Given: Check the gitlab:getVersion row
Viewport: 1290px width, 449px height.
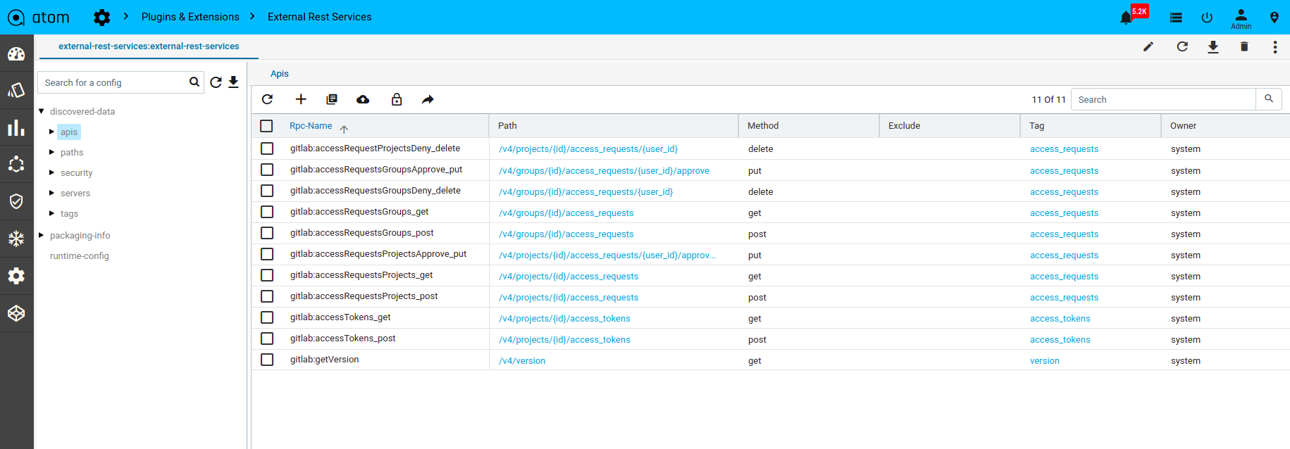Looking at the screenshot, I should coord(267,360).
